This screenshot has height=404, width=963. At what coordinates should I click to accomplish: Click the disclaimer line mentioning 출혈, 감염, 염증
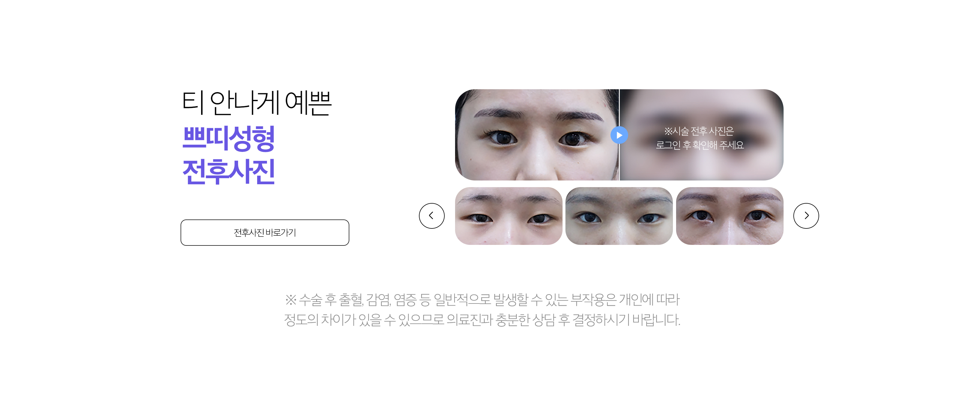point(482,299)
